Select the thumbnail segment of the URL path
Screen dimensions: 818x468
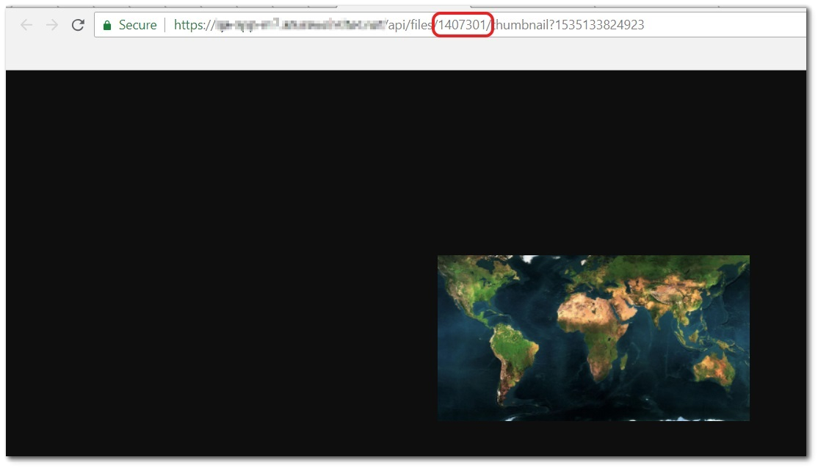point(521,24)
